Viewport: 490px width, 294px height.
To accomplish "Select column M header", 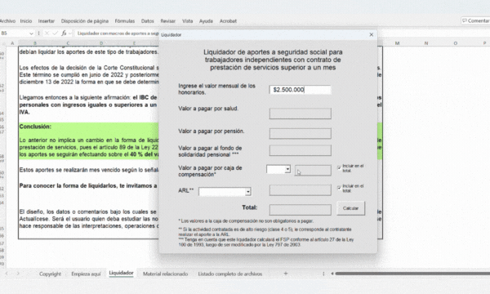I will point(397,43).
